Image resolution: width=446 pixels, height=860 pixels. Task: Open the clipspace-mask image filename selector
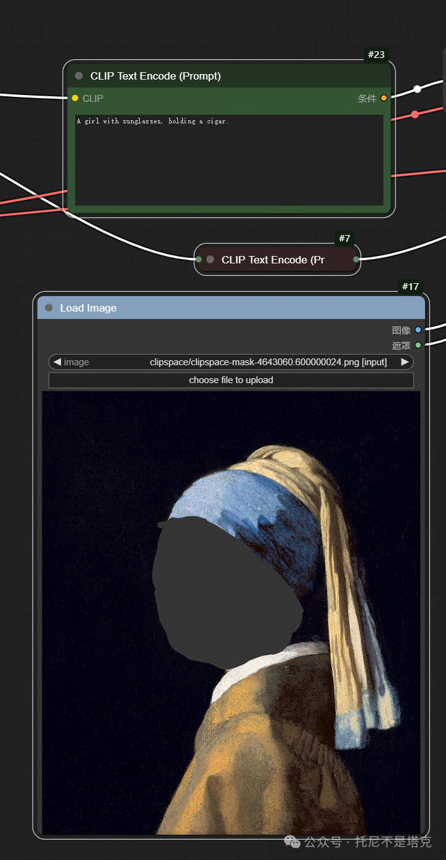pyautogui.click(x=231, y=362)
